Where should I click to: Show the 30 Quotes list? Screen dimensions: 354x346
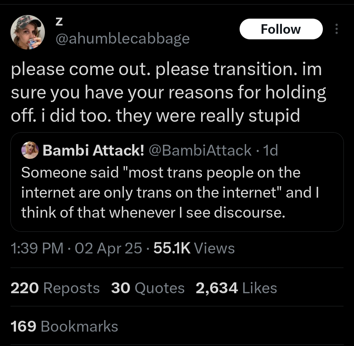(x=148, y=288)
